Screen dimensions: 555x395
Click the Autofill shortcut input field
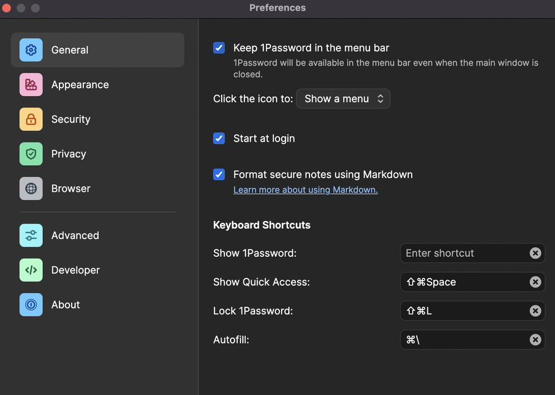464,340
